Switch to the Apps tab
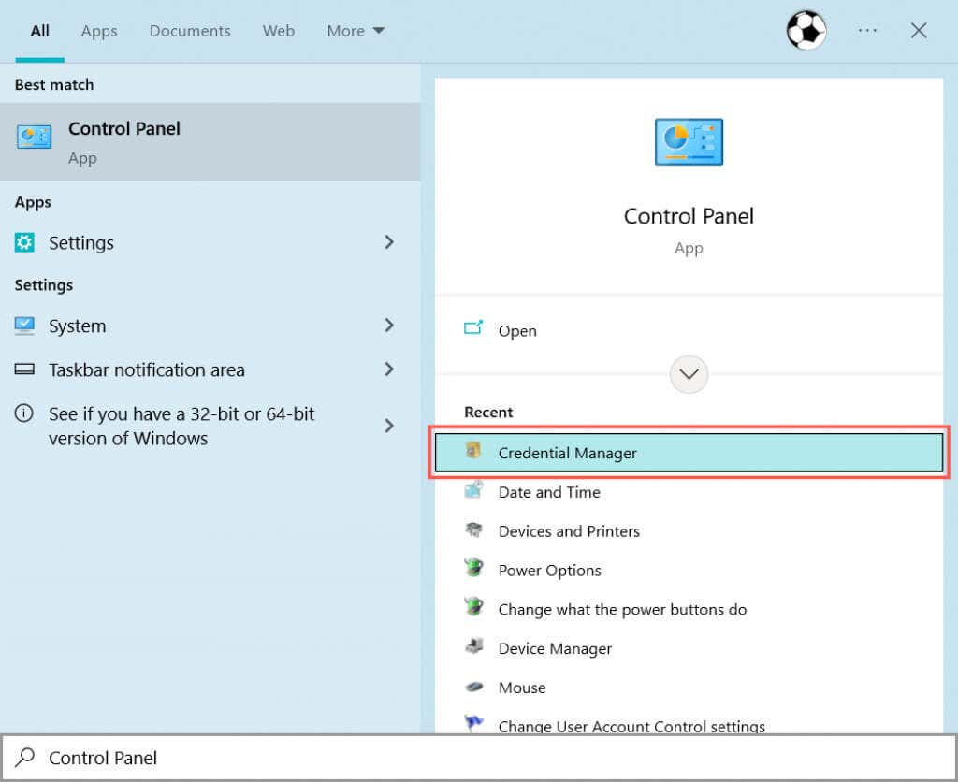958x782 pixels. pos(99,31)
